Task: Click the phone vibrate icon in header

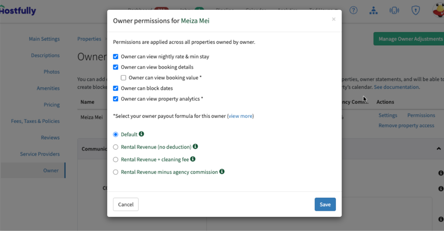Action: 394,10
